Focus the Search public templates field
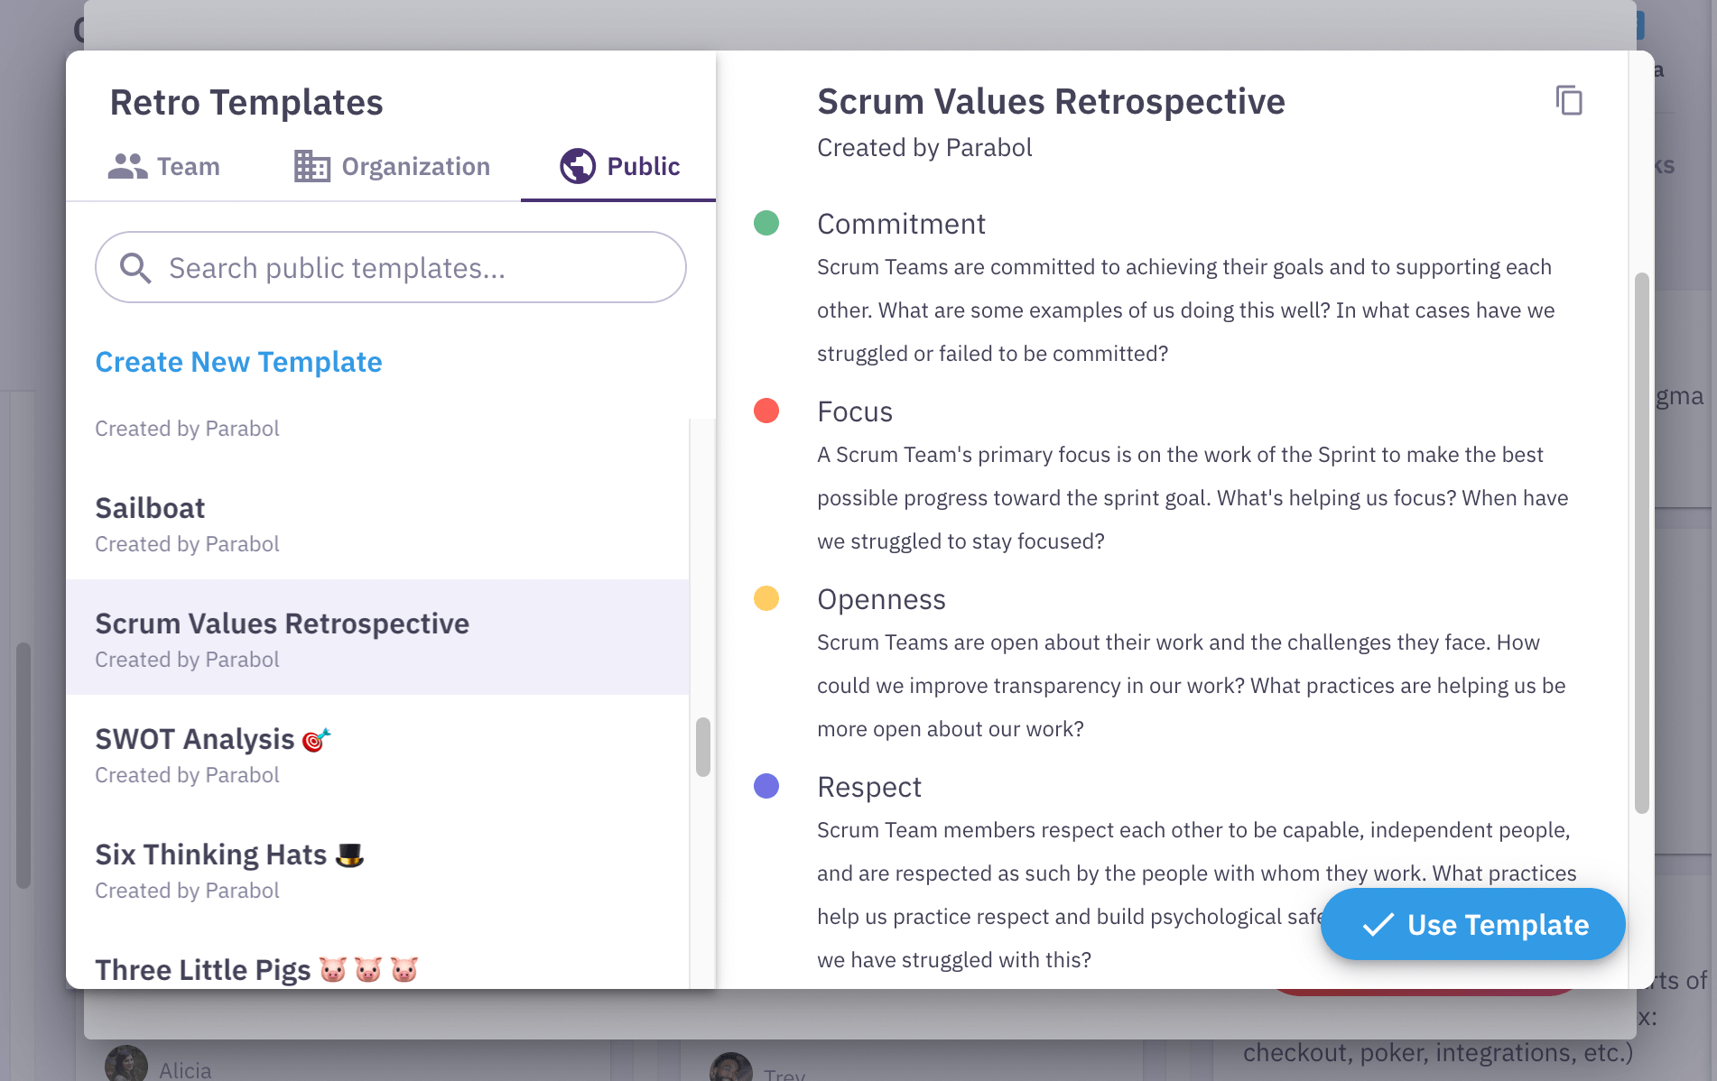 (x=391, y=267)
